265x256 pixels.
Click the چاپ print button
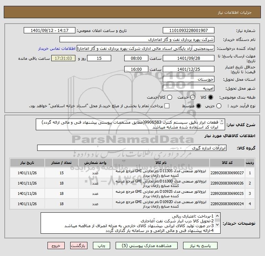click(x=102, y=246)
